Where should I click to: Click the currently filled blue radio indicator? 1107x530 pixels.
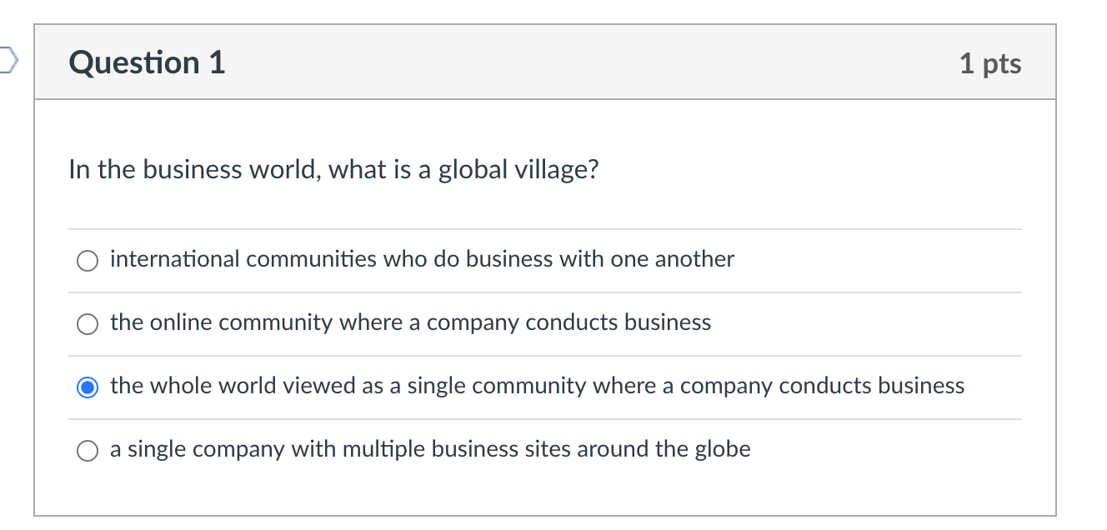[87, 386]
